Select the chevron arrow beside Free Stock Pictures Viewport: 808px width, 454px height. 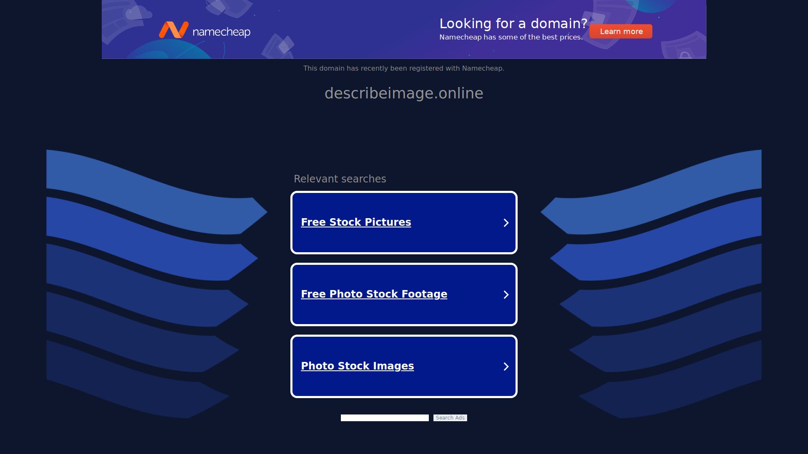pos(506,223)
